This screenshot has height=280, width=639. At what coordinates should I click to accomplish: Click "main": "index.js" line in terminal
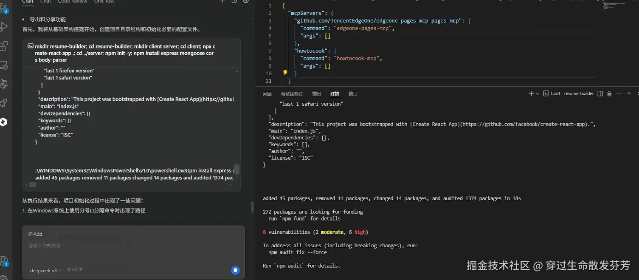[295, 131]
